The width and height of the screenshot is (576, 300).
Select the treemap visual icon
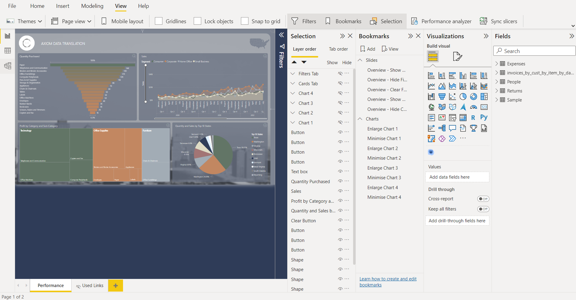484,96
